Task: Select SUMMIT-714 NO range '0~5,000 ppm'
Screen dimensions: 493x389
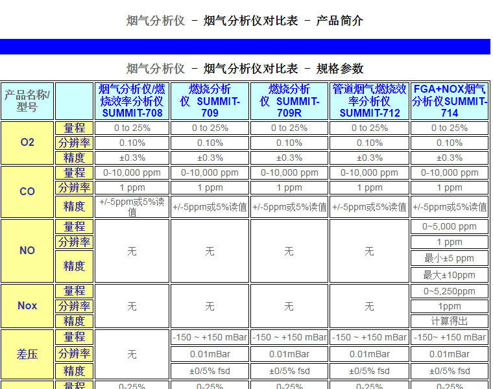Action: pos(450,226)
